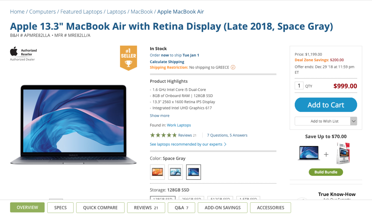Click the Add to Cart button
This screenshot has width=372, height=214.
click(x=326, y=105)
